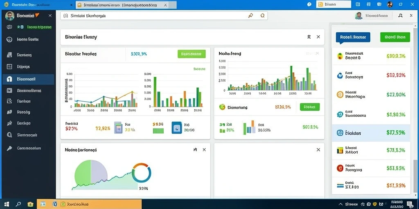Select the highlighted blue row in right list
This screenshot has height=209, width=419.
tap(371, 133)
